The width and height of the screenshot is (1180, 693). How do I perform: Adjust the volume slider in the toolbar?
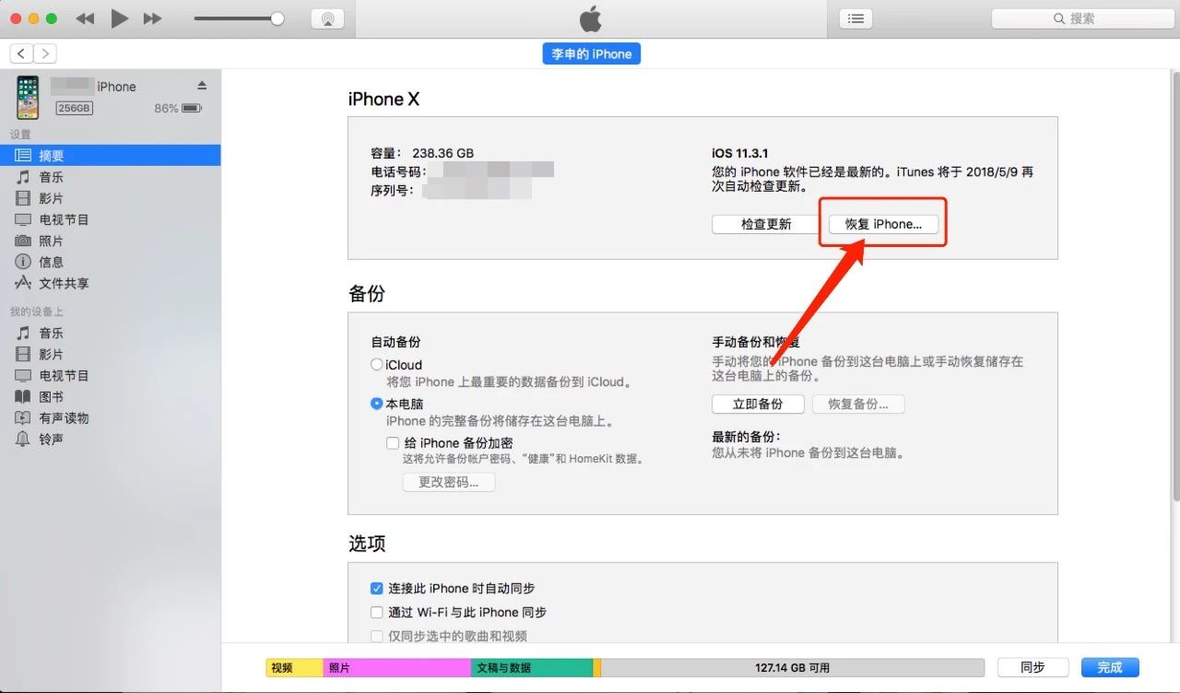(x=240, y=18)
